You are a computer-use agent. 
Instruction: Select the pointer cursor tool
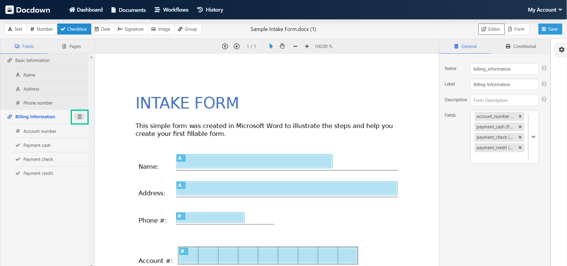pos(271,46)
